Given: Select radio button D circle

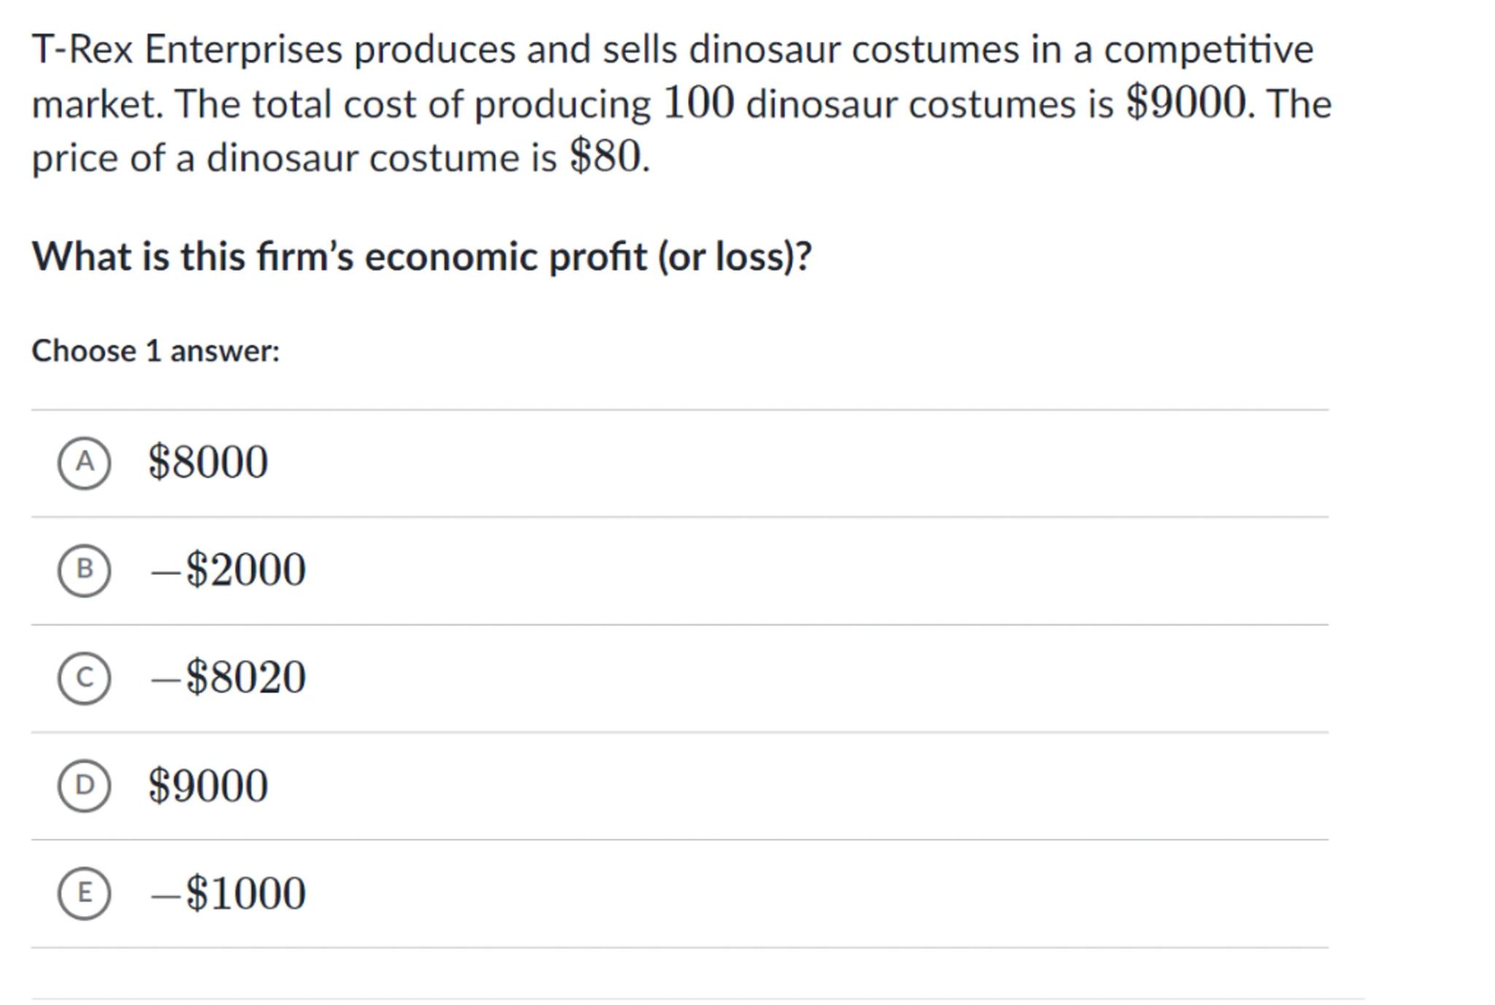Looking at the screenshot, I should click(85, 785).
